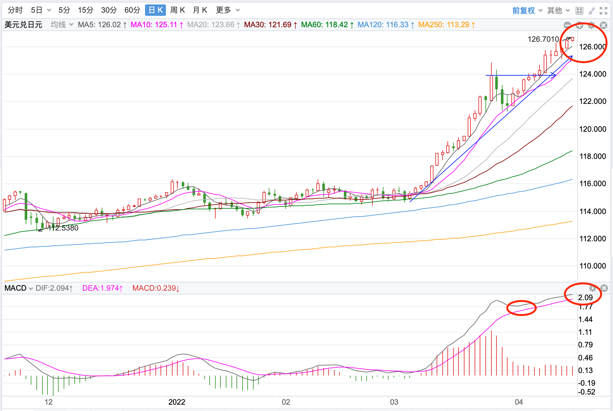Select the 30分 interval tab
Viewport: 613px width, 411px height.
[109, 10]
